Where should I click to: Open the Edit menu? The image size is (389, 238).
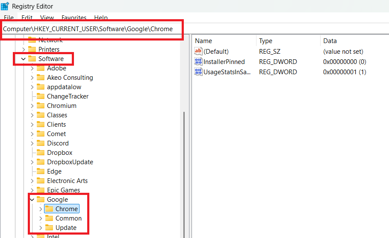pos(27,17)
